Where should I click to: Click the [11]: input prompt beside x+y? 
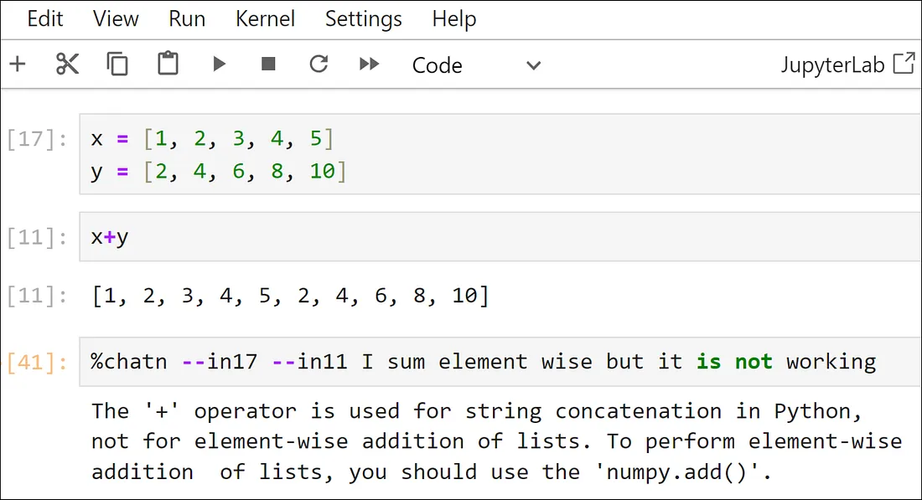click(37, 237)
